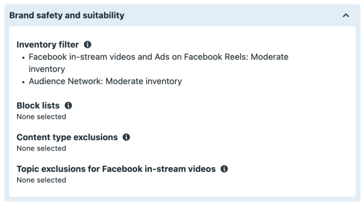Click the Content type exclusions heading
Image resolution: width=363 pixels, height=206 pixels.
pyautogui.click(x=67, y=137)
